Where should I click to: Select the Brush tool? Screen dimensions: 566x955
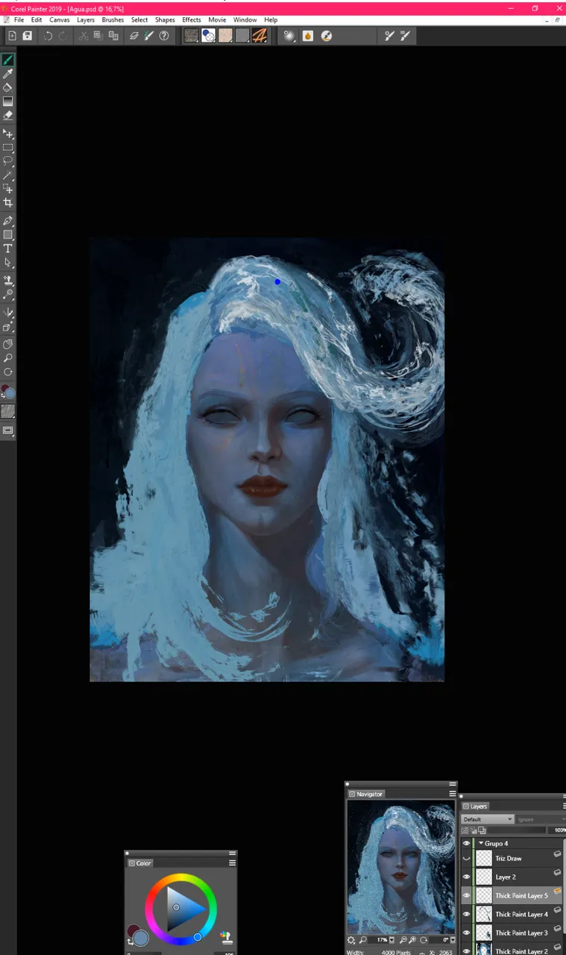(8, 60)
